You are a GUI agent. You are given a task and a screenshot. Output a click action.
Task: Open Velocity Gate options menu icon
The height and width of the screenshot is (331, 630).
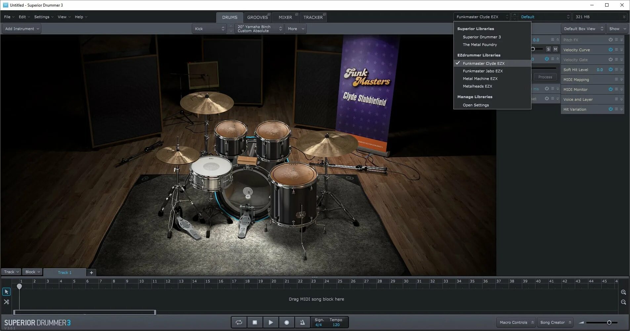click(x=616, y=59)
